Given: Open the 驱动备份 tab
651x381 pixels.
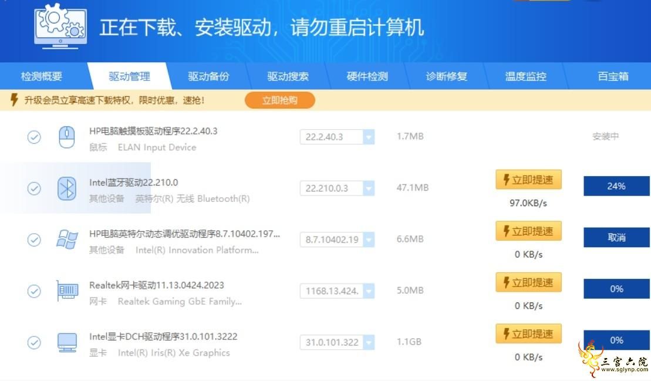Looking at the screenshot, I should coord(208,76).
